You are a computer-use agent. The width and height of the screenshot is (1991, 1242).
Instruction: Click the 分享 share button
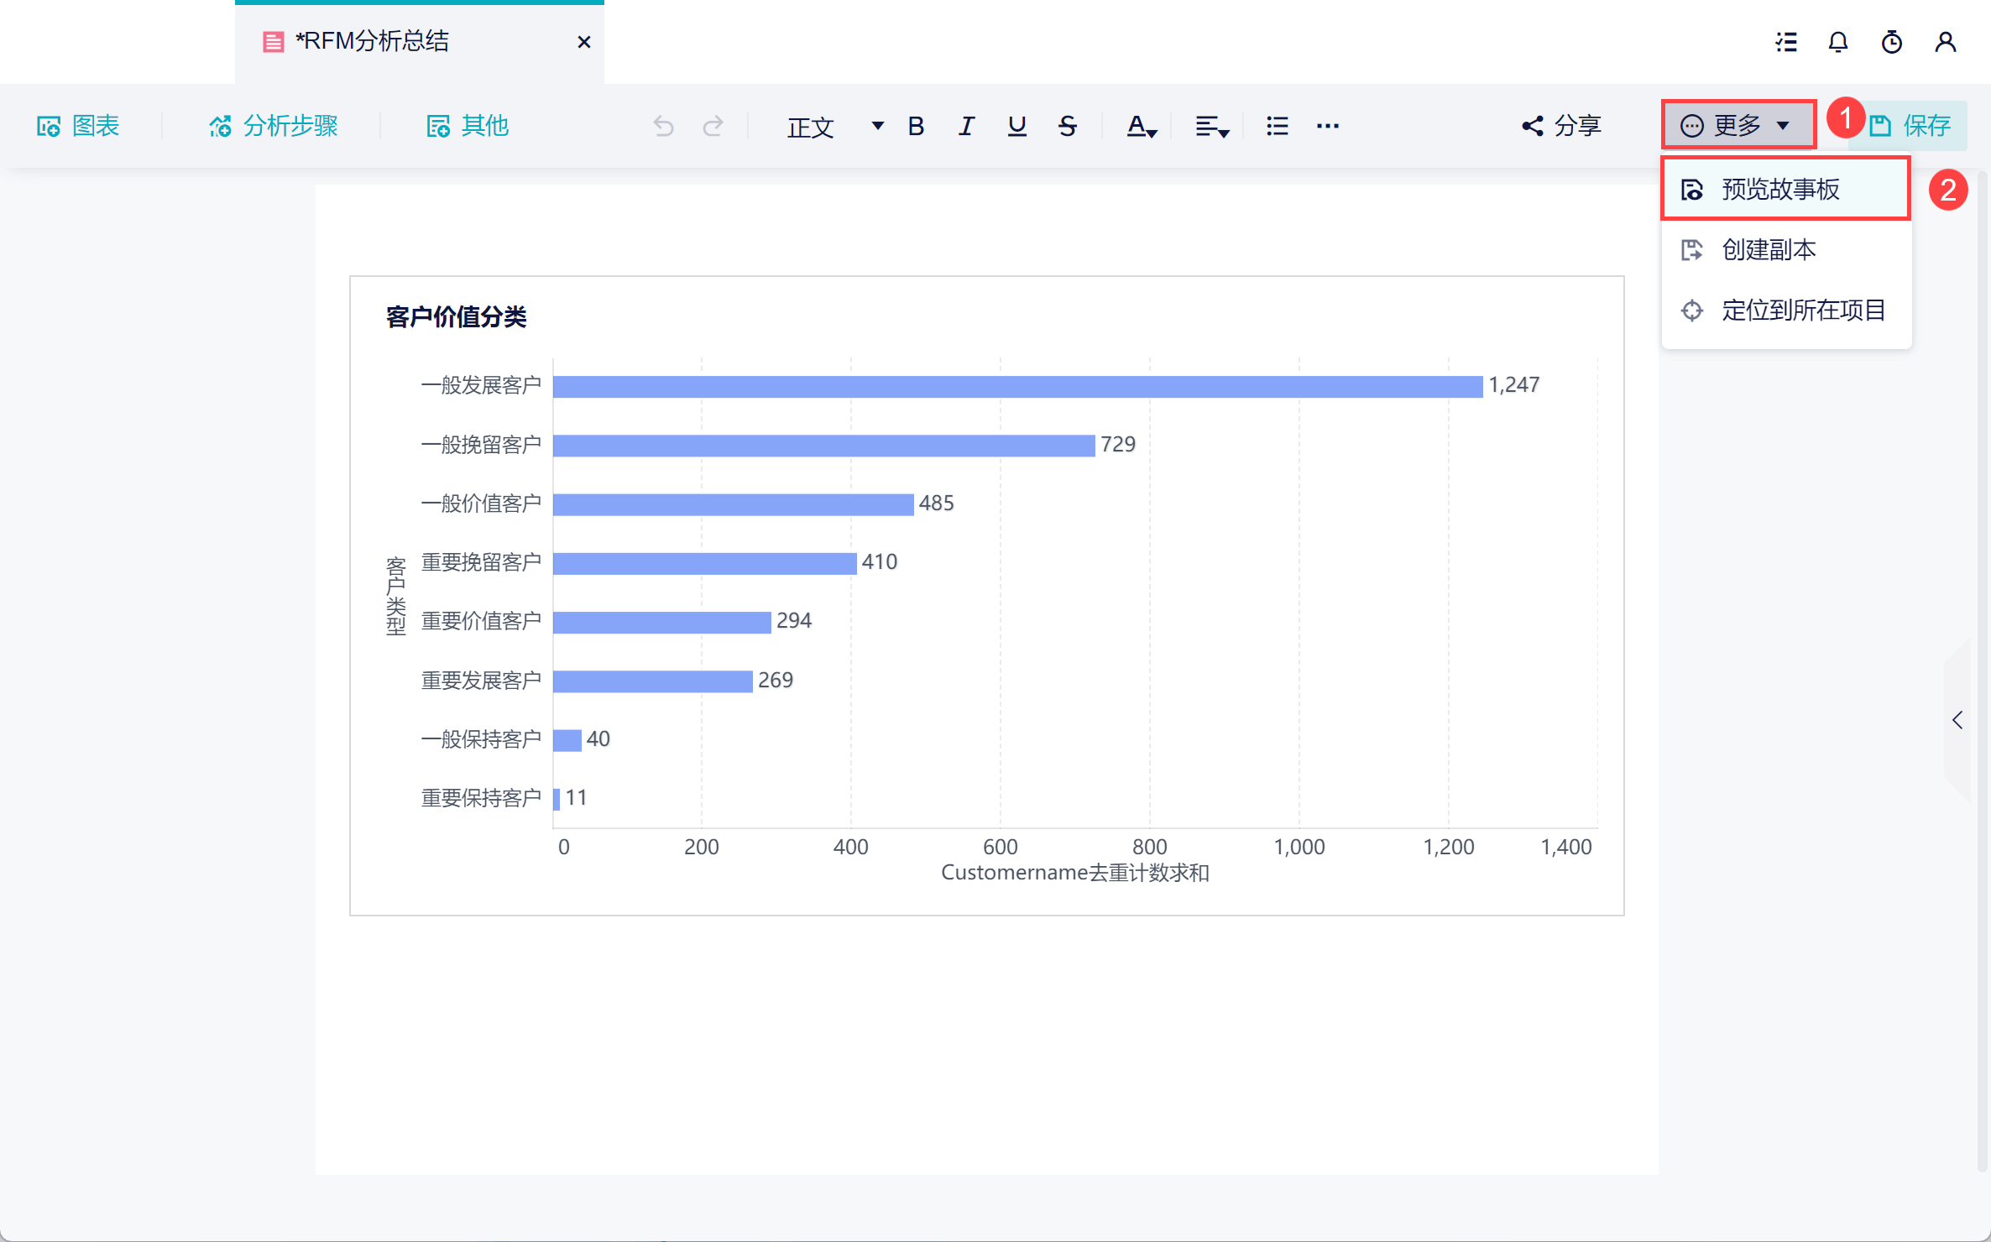coord(1562,126)
